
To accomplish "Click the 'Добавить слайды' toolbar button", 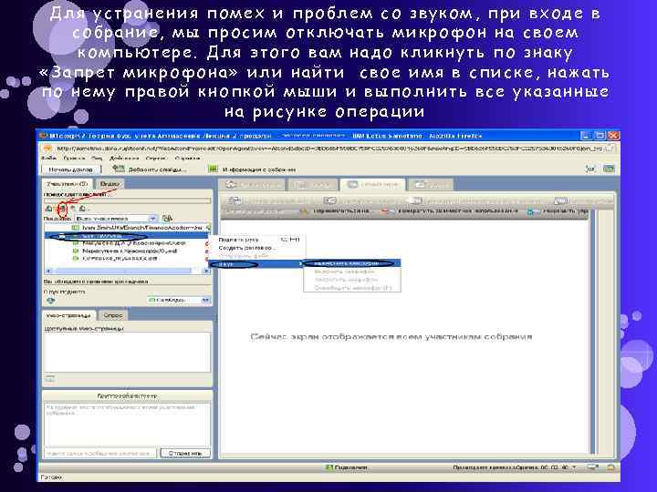I will tap(150, 169).
